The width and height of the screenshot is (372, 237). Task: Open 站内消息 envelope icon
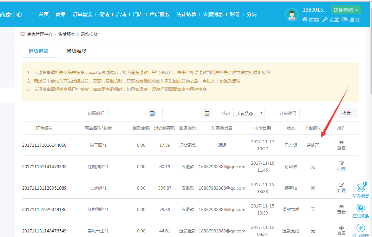pos(361,188)
